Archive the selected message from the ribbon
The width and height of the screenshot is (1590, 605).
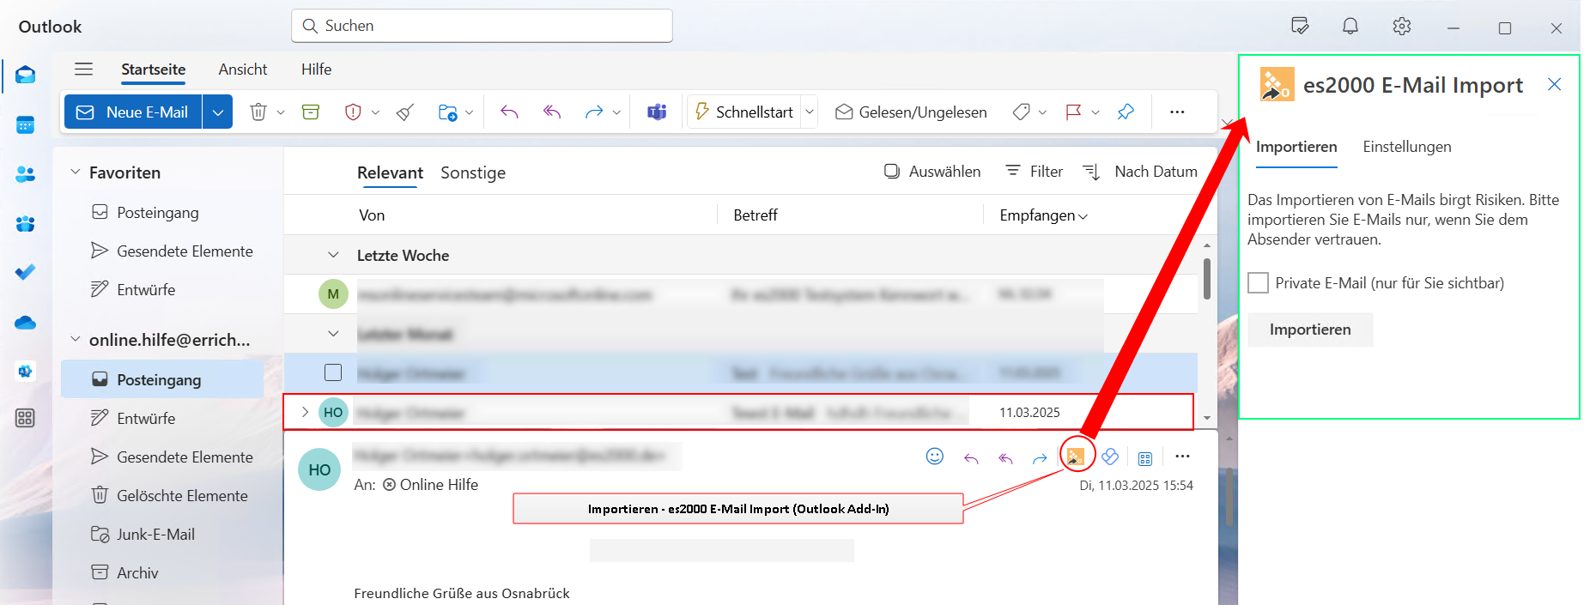tap(311, 112)
